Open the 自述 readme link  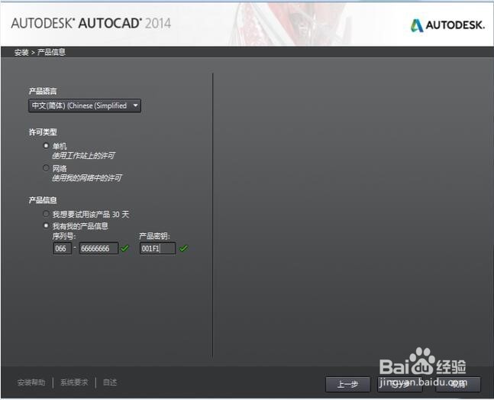point(110,382)
